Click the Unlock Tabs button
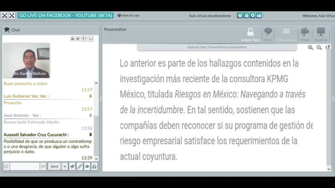 tap(250, 34)
